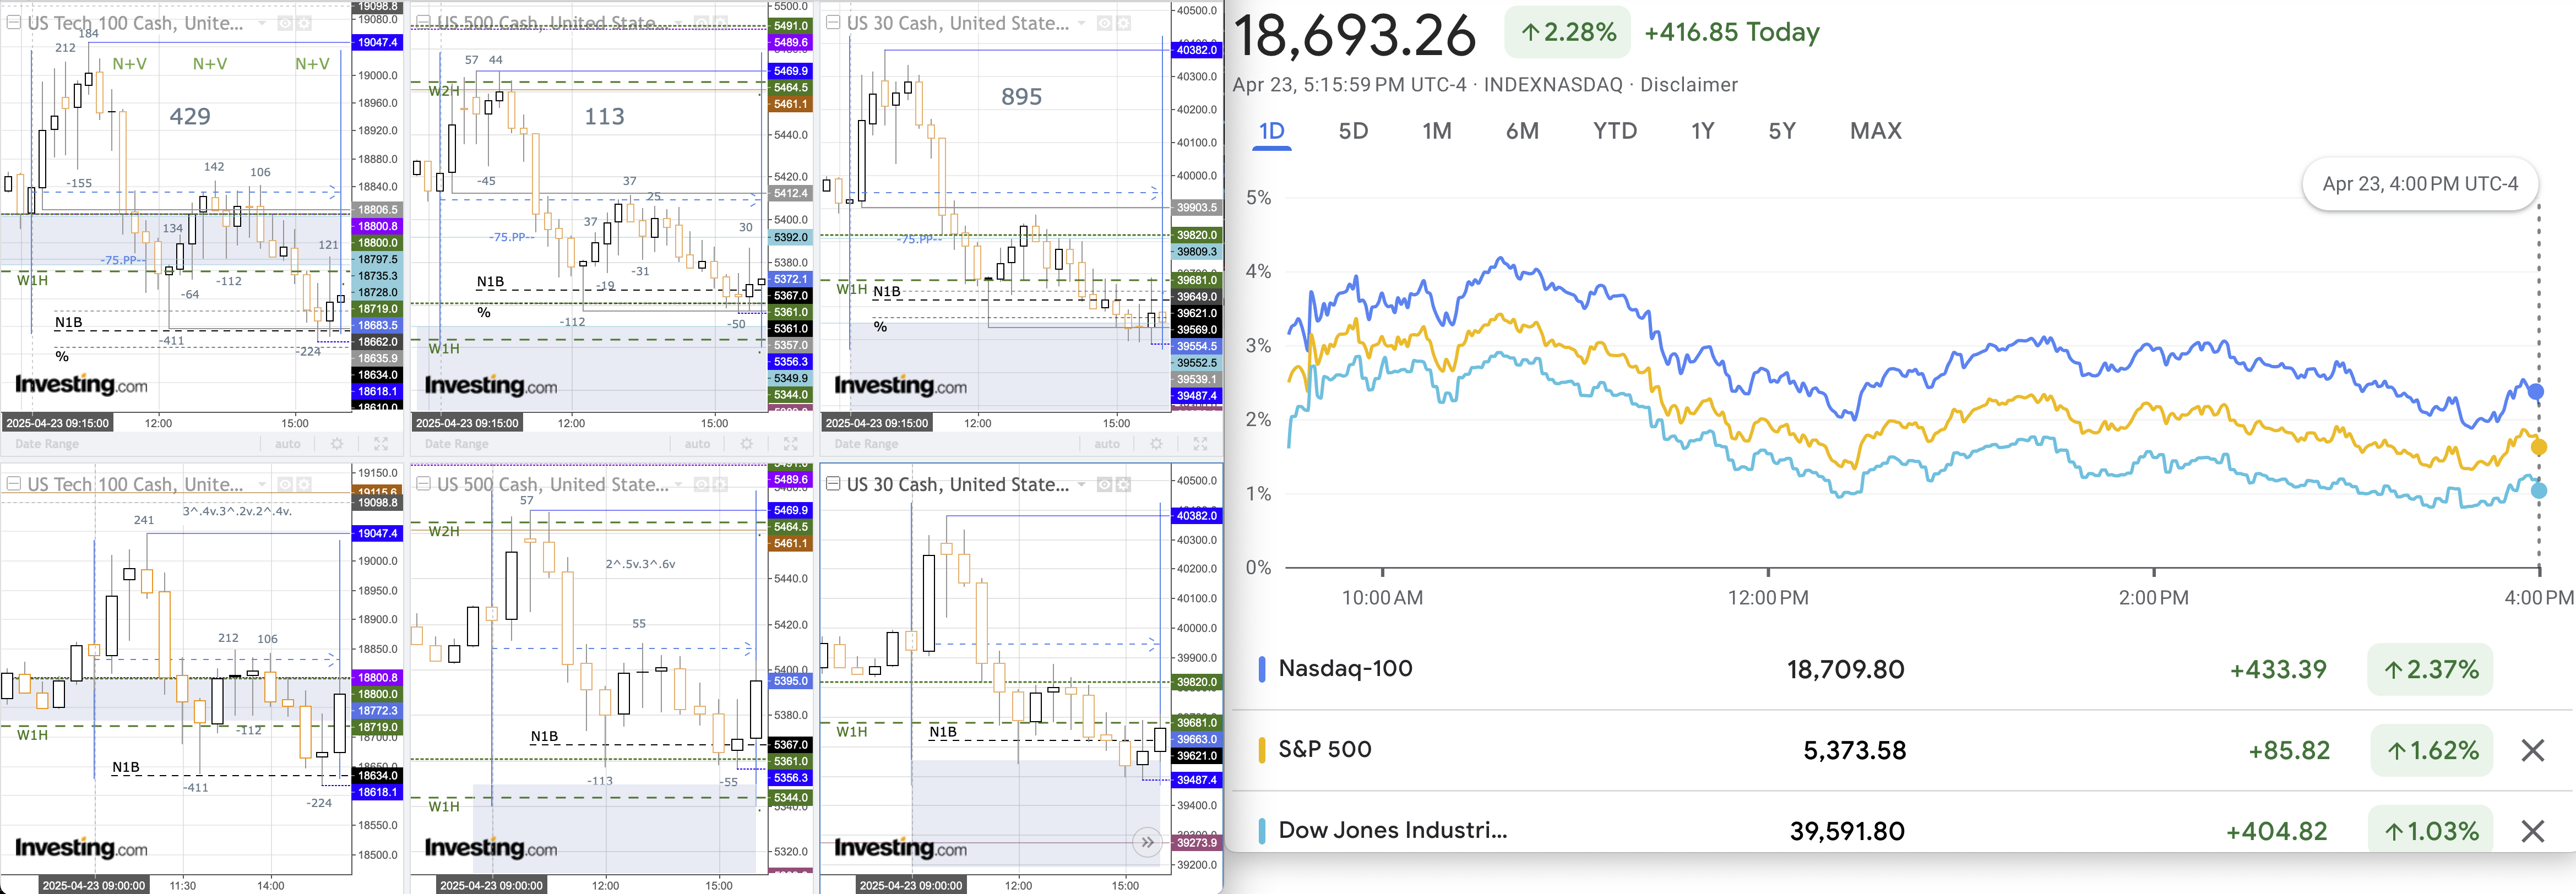
Task: Click fullscreen icon under top US Tech 100 chart
Action: [381, 444]
